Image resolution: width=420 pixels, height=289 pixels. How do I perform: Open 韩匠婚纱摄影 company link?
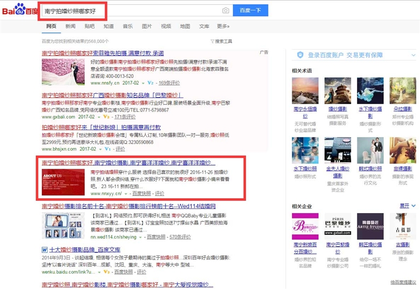tap(370, 248)
